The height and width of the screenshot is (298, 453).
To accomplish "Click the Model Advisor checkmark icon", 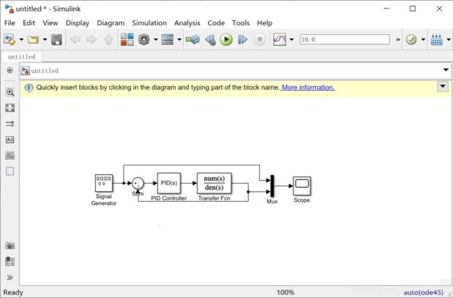I will click(411, 39).
